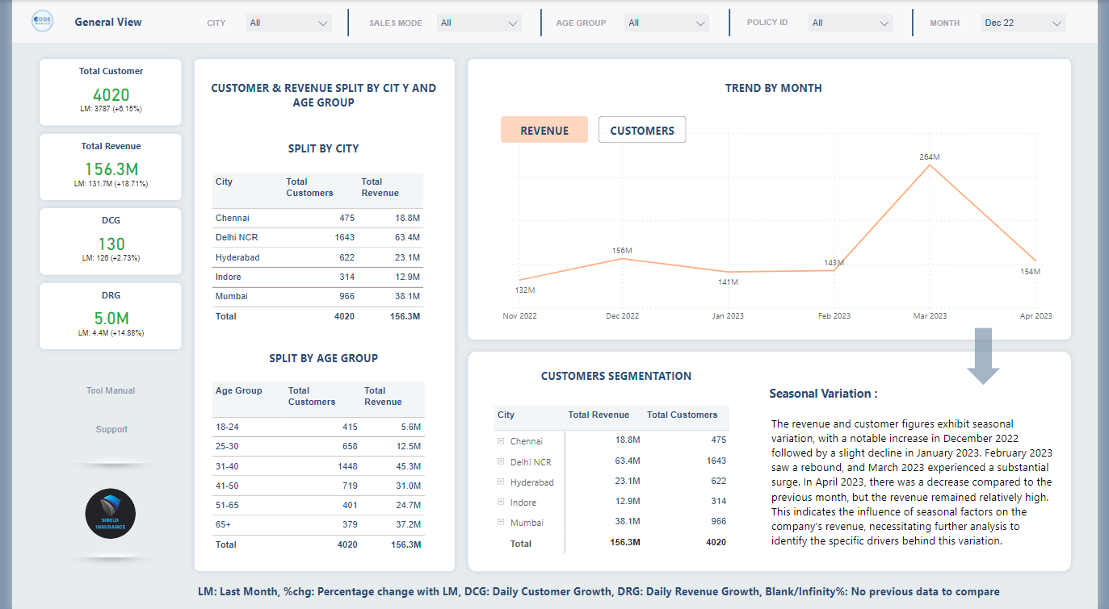
Task: Open the Month dropdown showing Dec 22
Action: tap(1023, 23)
